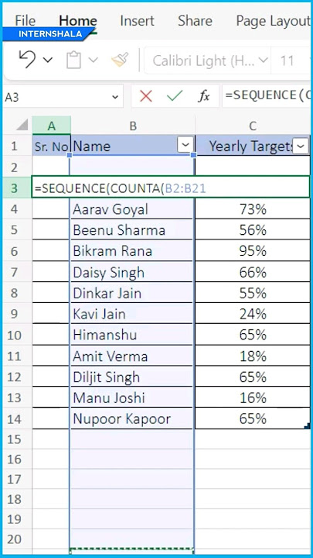Image resolution: width=313 pixels, height=558 pixels.
Task: Open the Undo history dropdown arrow
Action: [x=48, y=60]
